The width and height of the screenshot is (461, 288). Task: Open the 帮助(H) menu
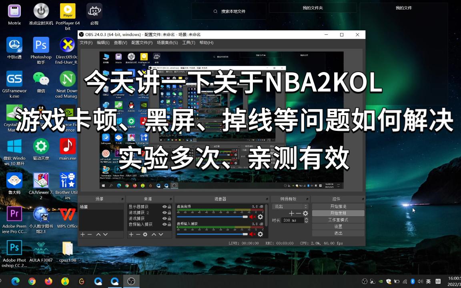tap(206, 43)
